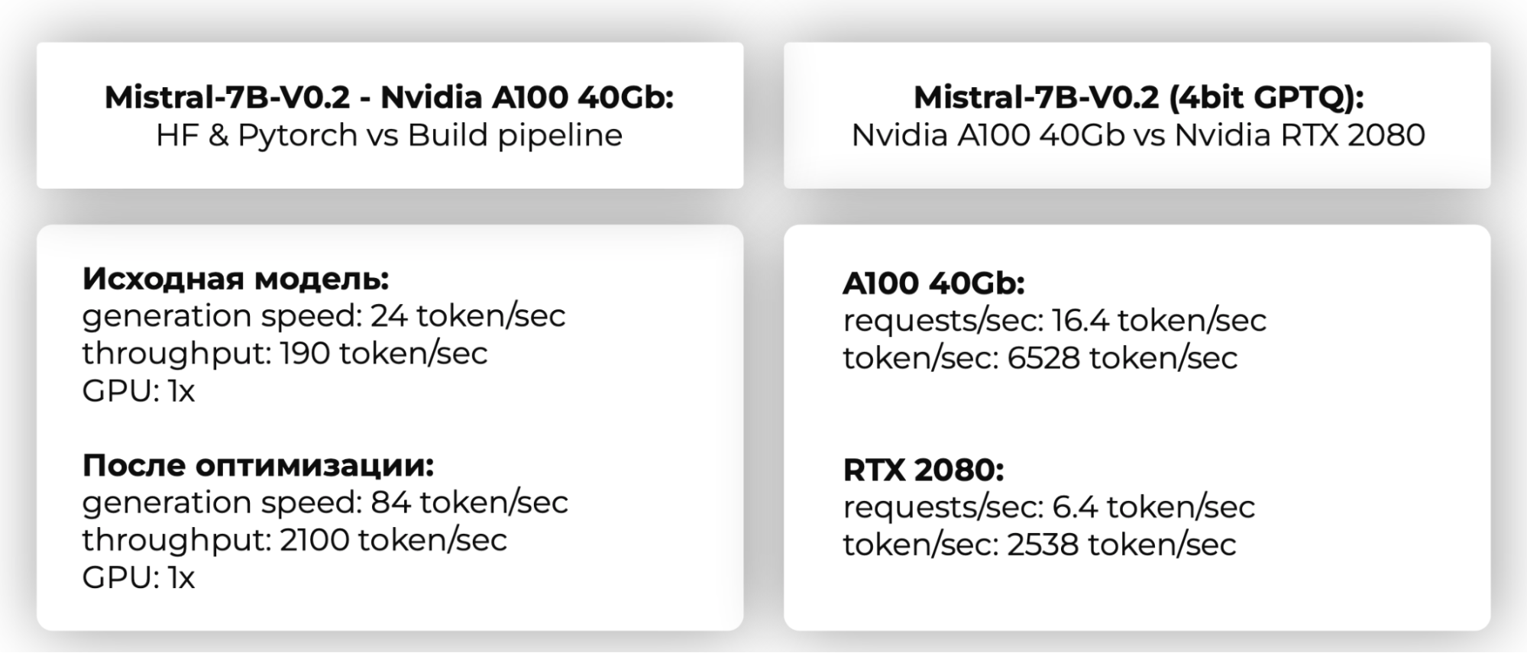
Task: Click the Исходная модель heading
Action: click(x=235, y=279)
